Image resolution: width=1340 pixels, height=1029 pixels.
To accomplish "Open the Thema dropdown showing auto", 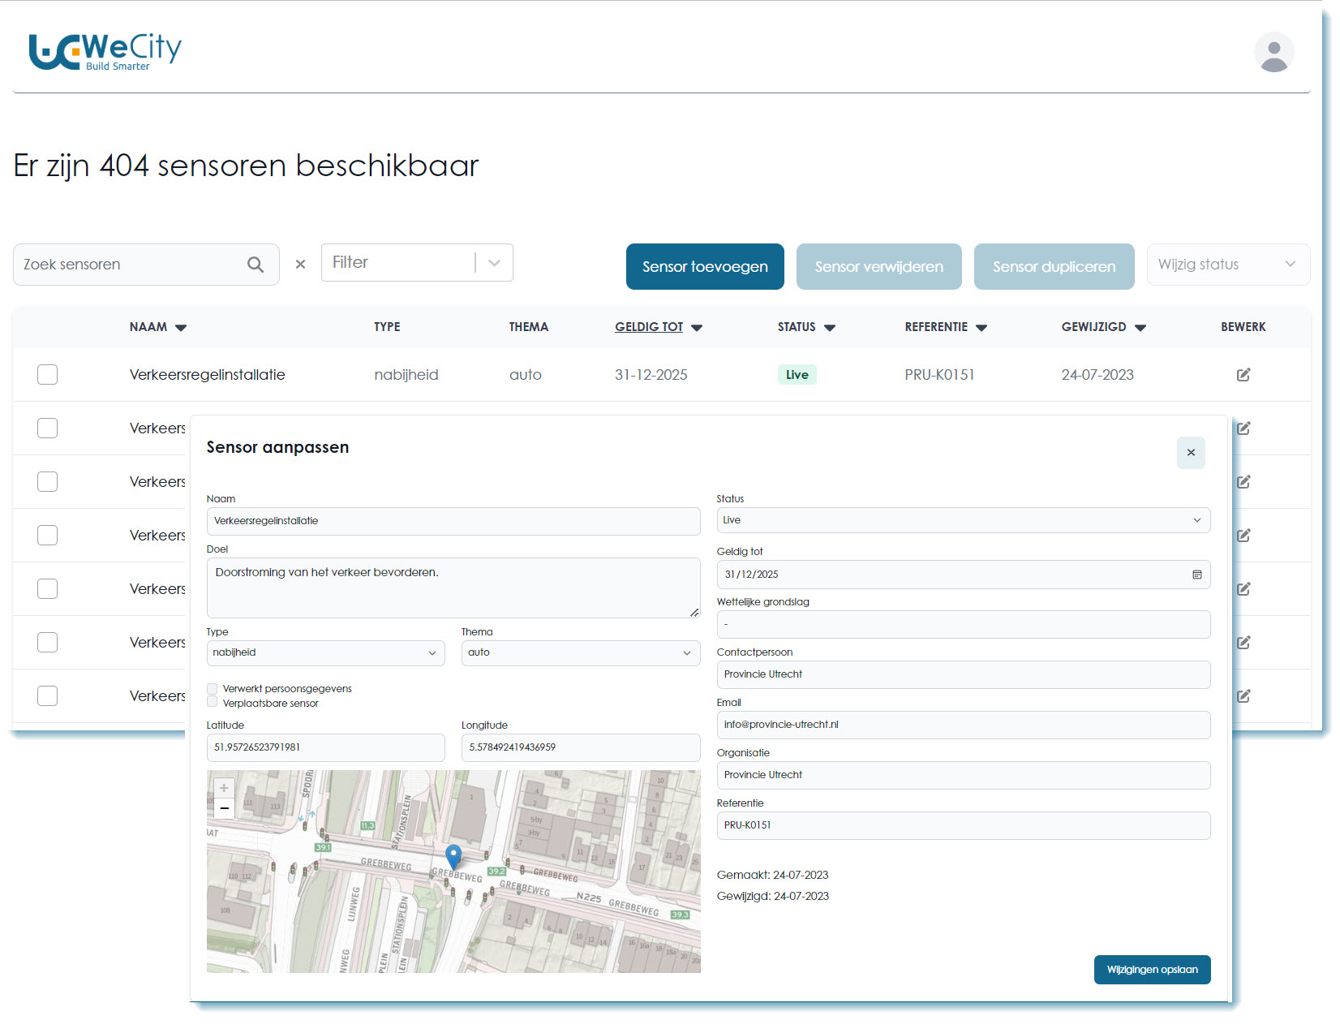I will [580, 653].
